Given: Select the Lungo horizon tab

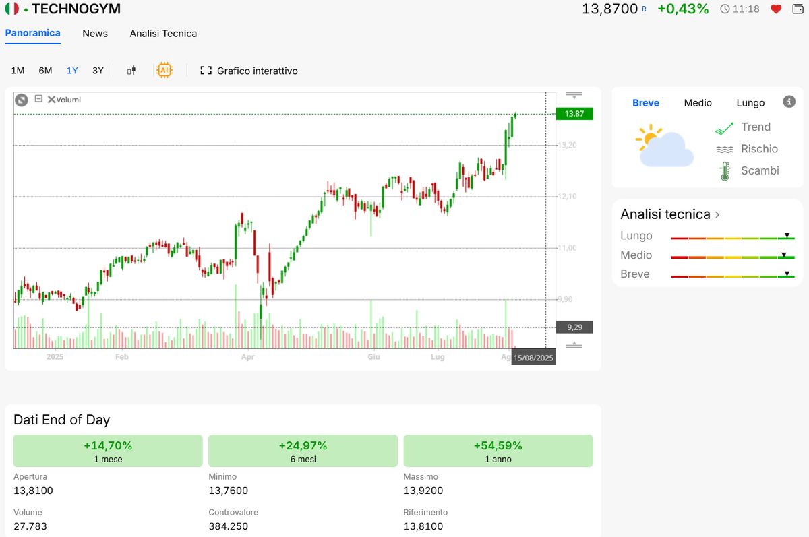Looking at the screenshot, I should [750, 103].
